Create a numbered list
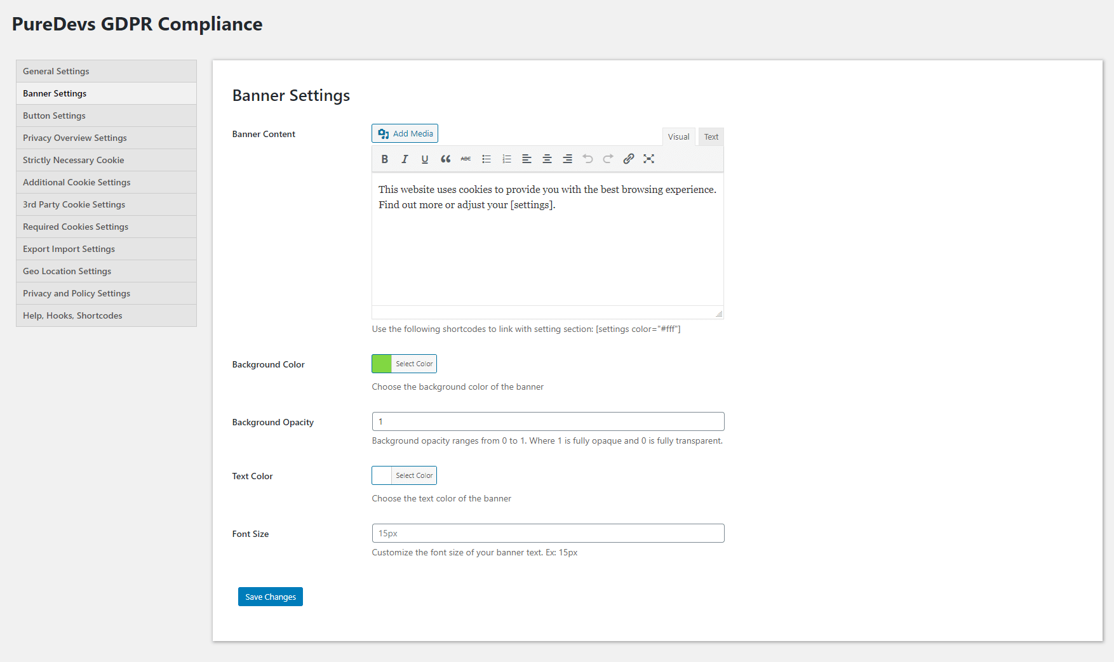 506,159
